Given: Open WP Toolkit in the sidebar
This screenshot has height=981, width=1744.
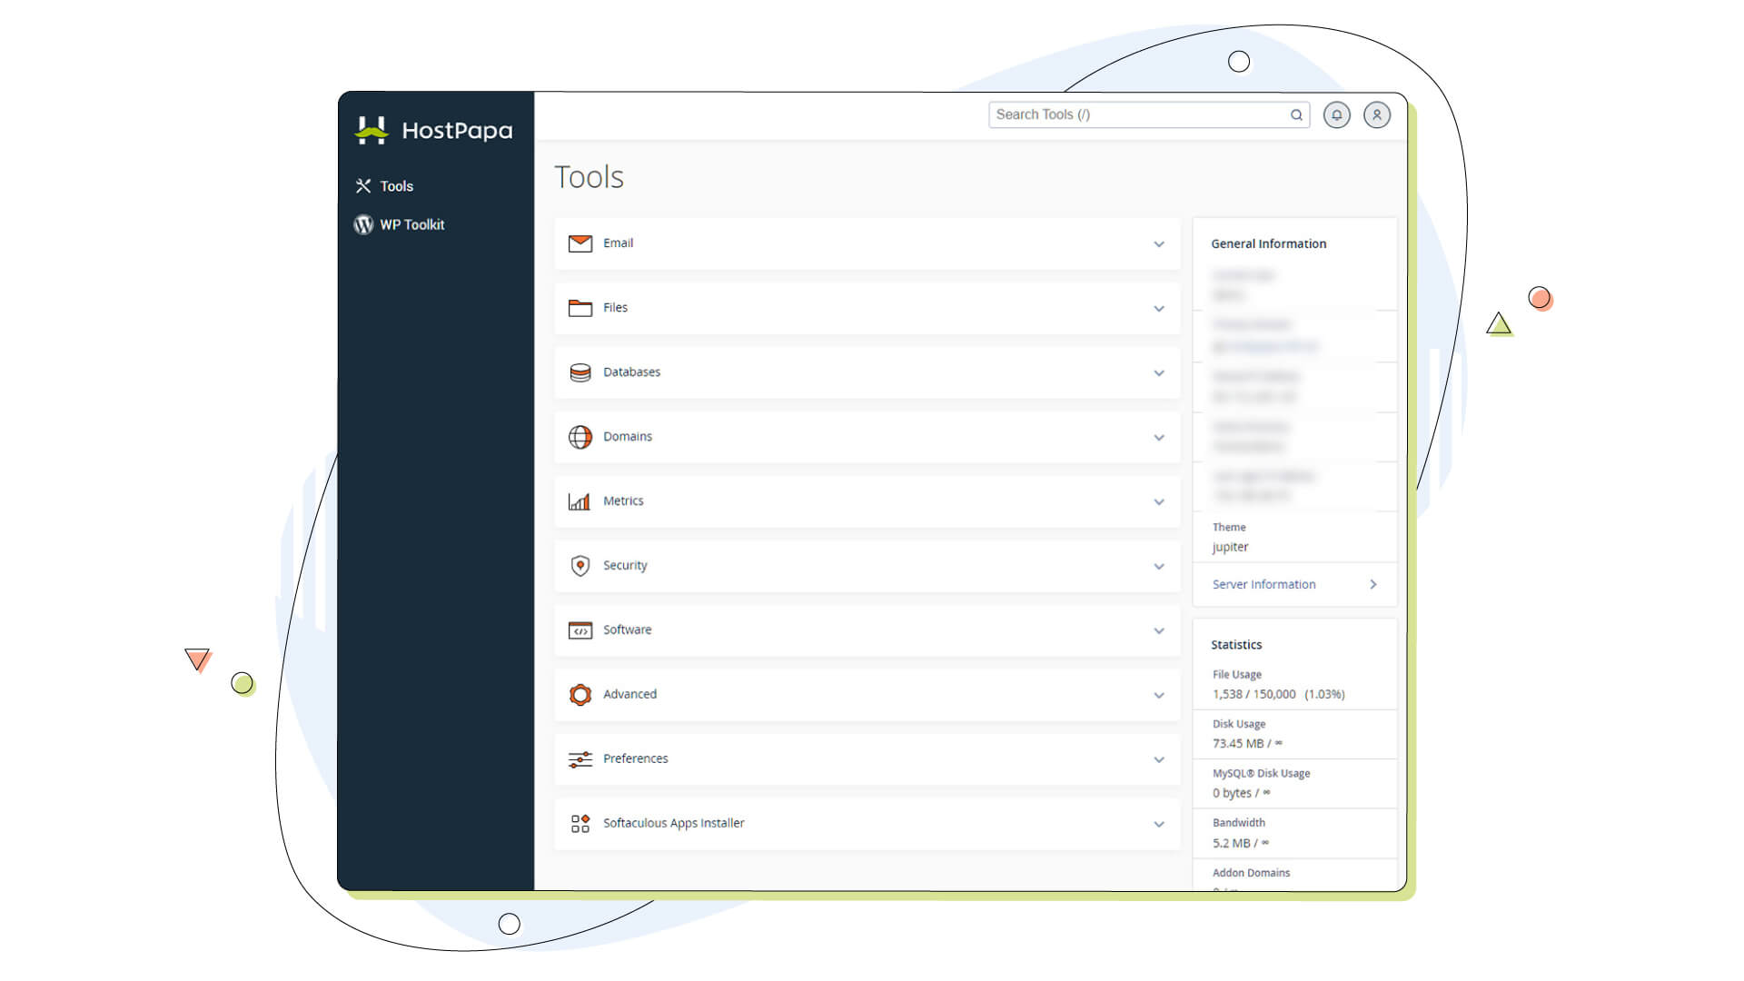Looking at the screenshot, I should click(411, 224).
